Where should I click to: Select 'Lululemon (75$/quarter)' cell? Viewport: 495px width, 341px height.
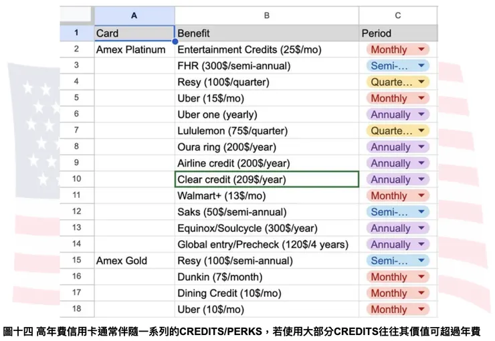click(267, 130)
